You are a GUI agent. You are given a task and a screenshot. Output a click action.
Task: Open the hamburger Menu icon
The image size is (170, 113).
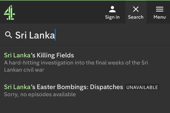click(x=160, y=9)
